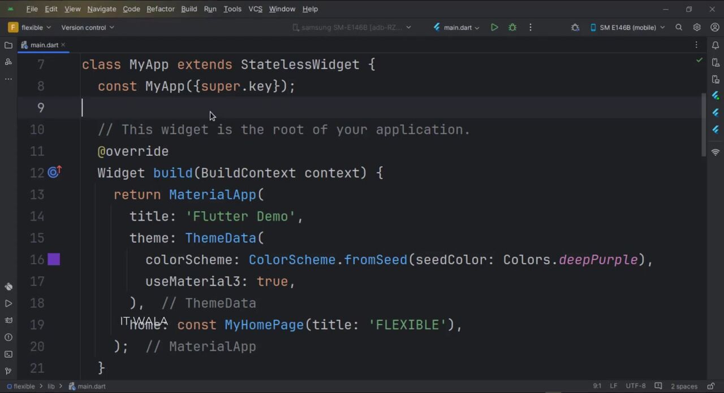Click the deepPurple color swatch in gutter

pyautogui.click(x=54, y=260)
